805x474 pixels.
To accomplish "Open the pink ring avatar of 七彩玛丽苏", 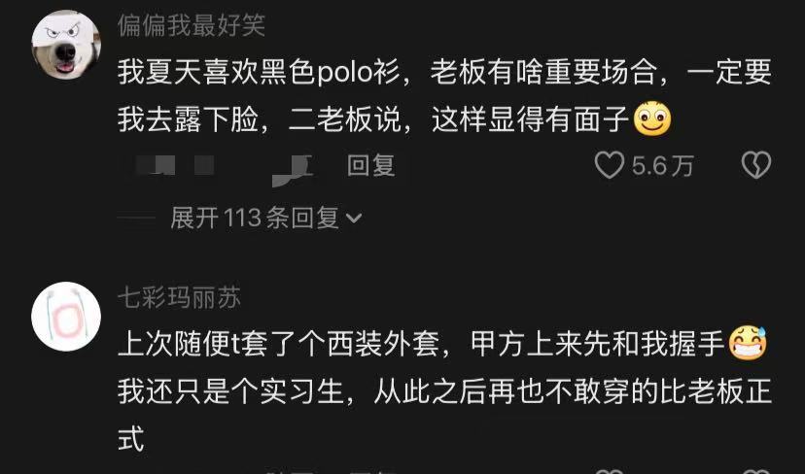I will pos(66,316).
